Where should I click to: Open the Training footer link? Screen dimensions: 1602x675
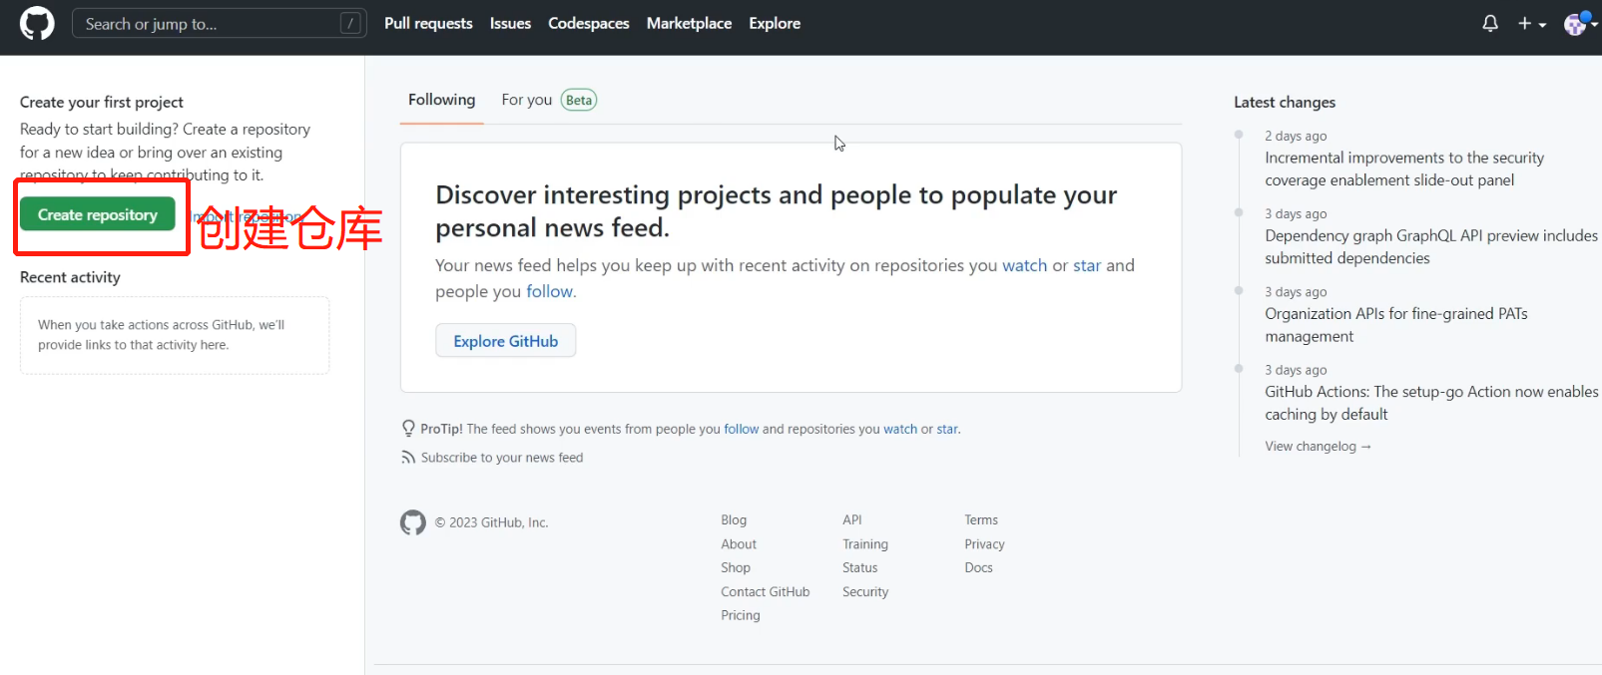865,543
